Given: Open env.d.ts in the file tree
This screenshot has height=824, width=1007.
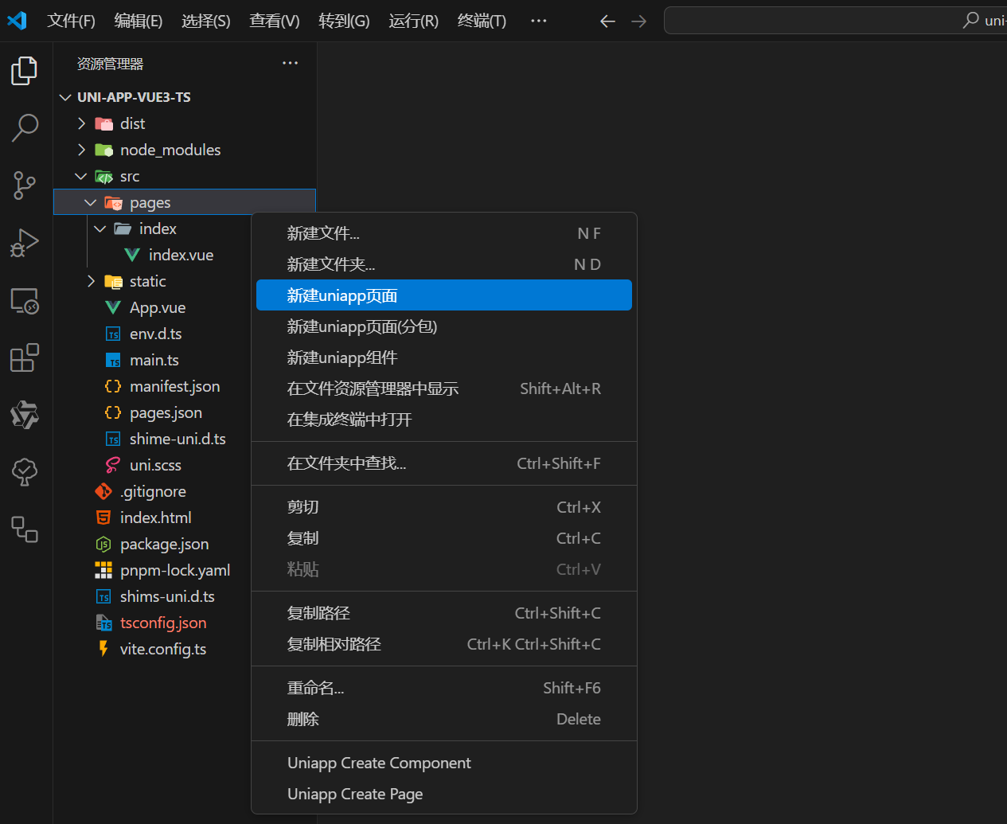Looking at the screenshot, I should coord(156,334).
